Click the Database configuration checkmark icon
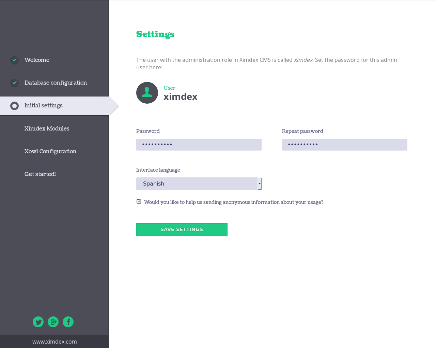The image size is (436, 348). [x=15, y=83]
